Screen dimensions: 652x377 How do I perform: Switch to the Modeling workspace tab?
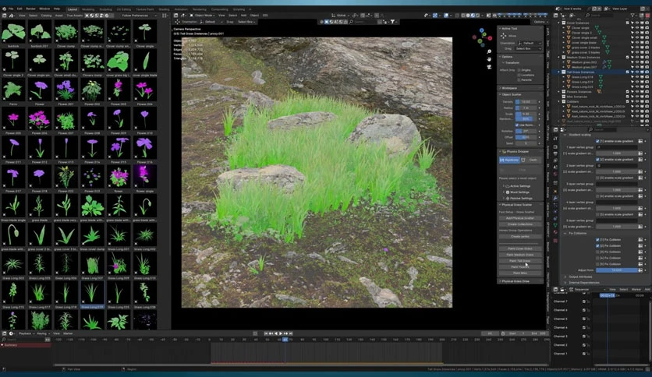[x=88, y=9]
